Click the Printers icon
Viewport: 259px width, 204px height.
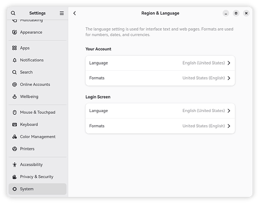15,149
